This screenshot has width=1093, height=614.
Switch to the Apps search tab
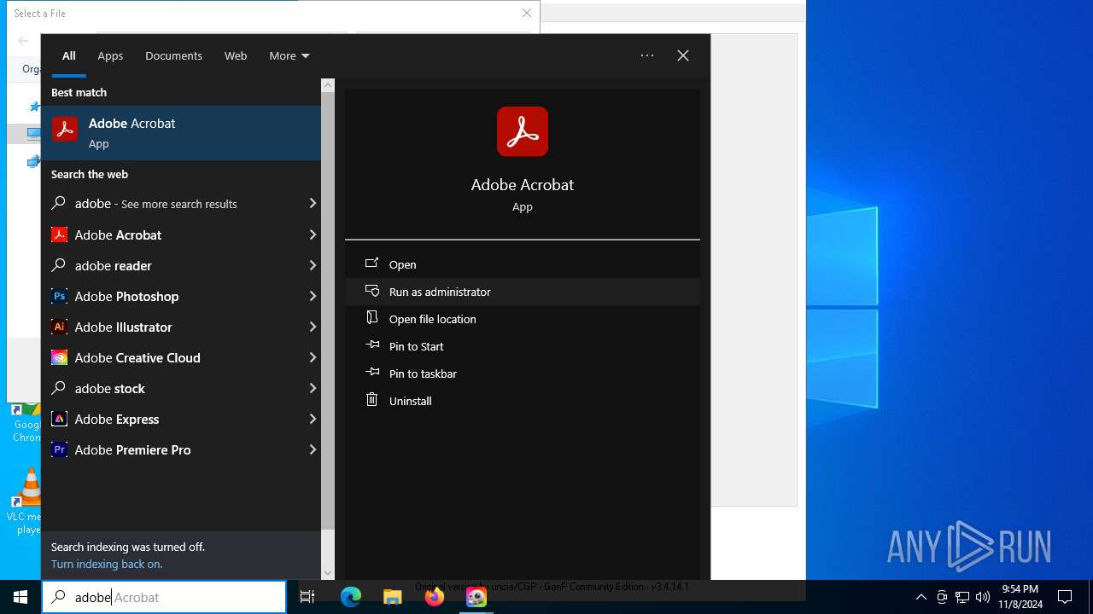pos(110,55)
